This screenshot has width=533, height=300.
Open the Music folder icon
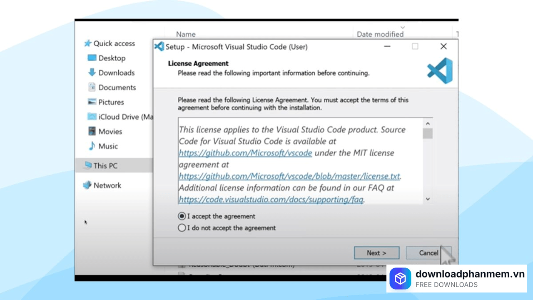point(92,146)
